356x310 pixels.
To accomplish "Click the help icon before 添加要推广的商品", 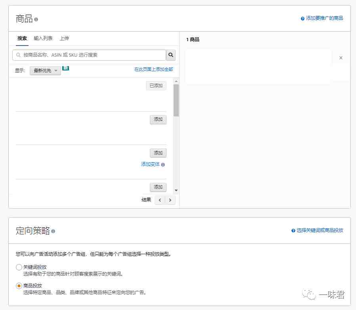I will click(x=302, y=19).
